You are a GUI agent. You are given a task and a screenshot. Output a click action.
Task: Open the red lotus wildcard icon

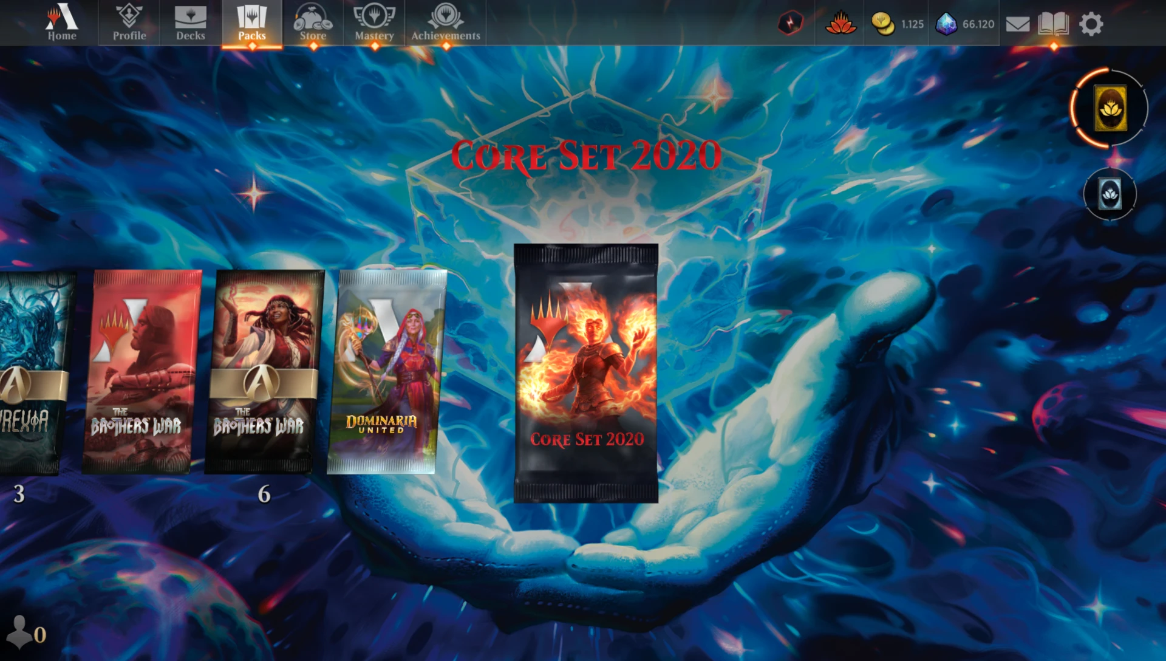click(x=840, y=24)
